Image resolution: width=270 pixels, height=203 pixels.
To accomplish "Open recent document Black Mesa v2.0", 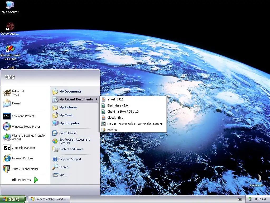I will [133, 105].
